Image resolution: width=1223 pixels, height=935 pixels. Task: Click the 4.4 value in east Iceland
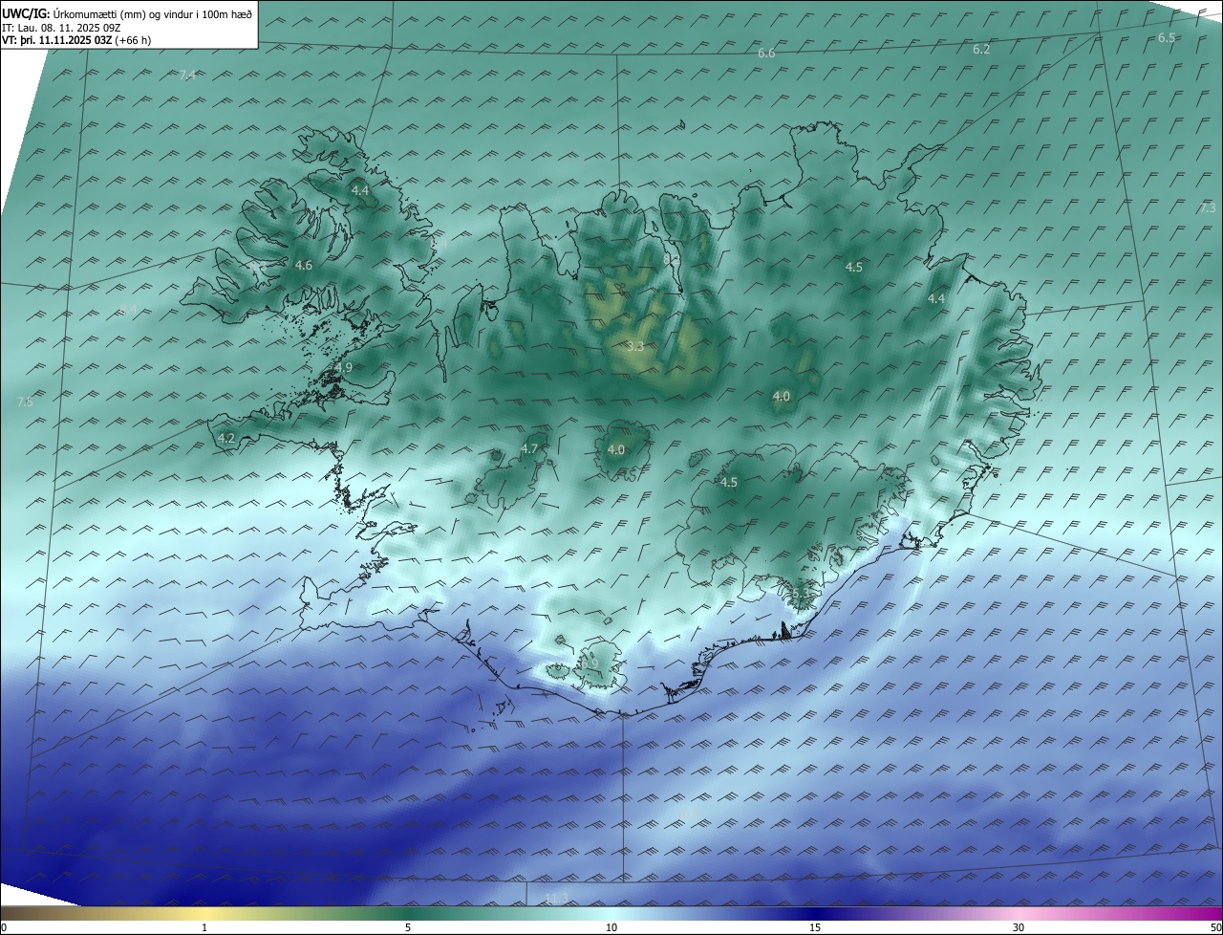(x=936, y=298)
